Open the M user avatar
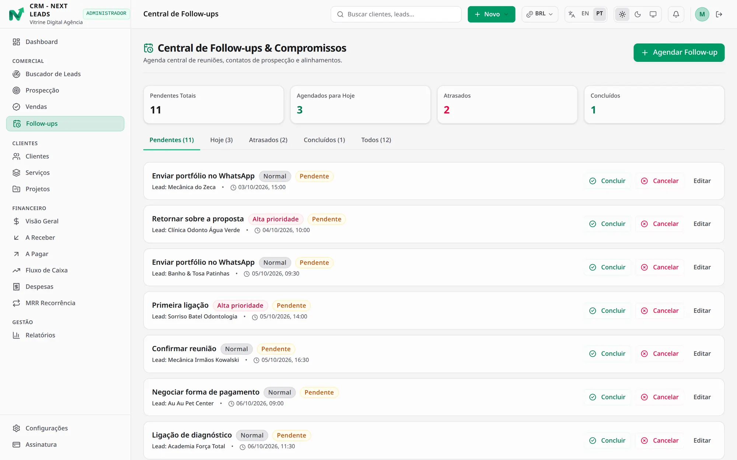Image resolution: width=737 pixels, height=460 pixels. coord(702,14)
